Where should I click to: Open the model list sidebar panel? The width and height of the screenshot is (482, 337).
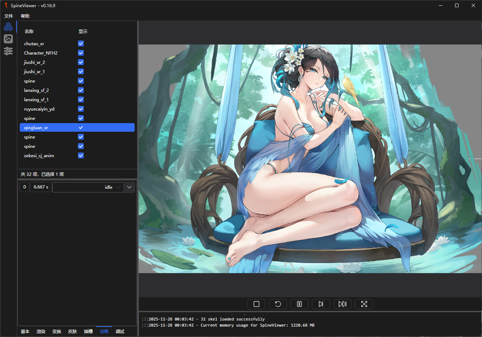pyautogui.click(x=8, y=27)
